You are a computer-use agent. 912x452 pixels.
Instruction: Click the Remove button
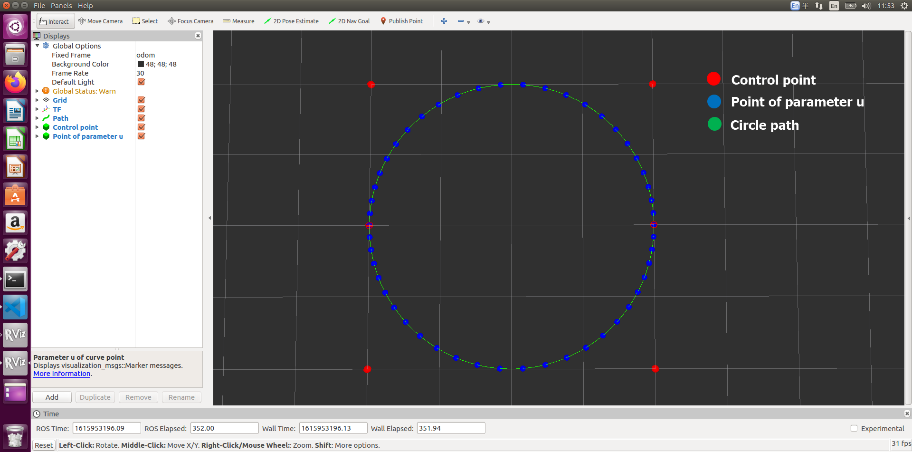point(138,397)
